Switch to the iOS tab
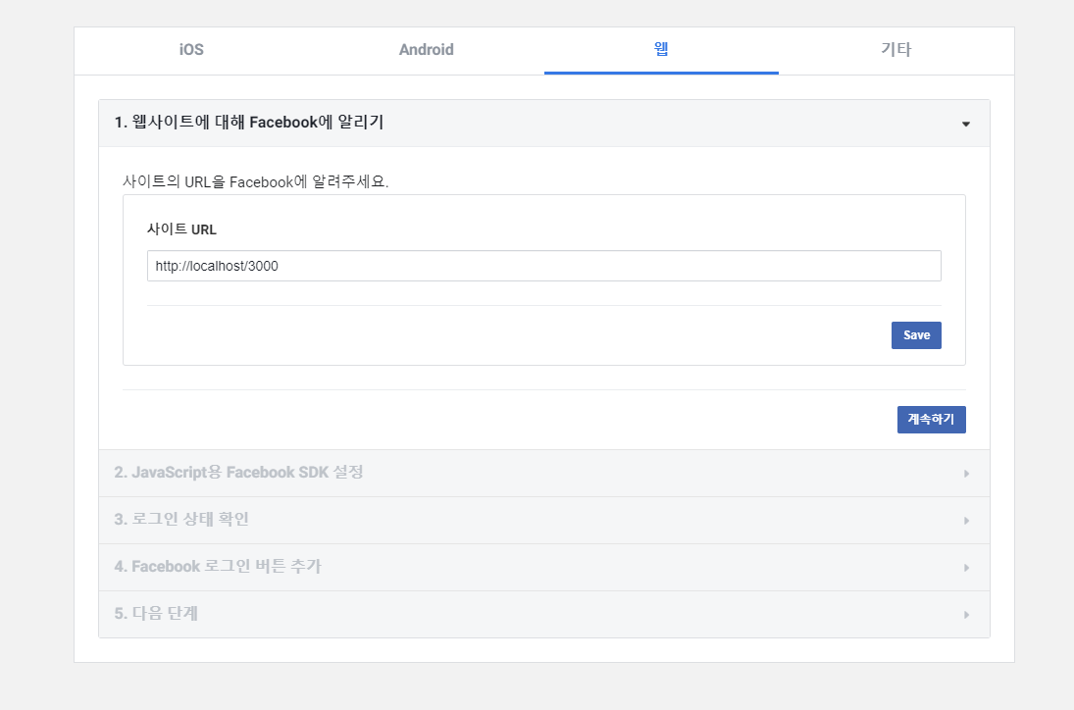 pos(192,50)
